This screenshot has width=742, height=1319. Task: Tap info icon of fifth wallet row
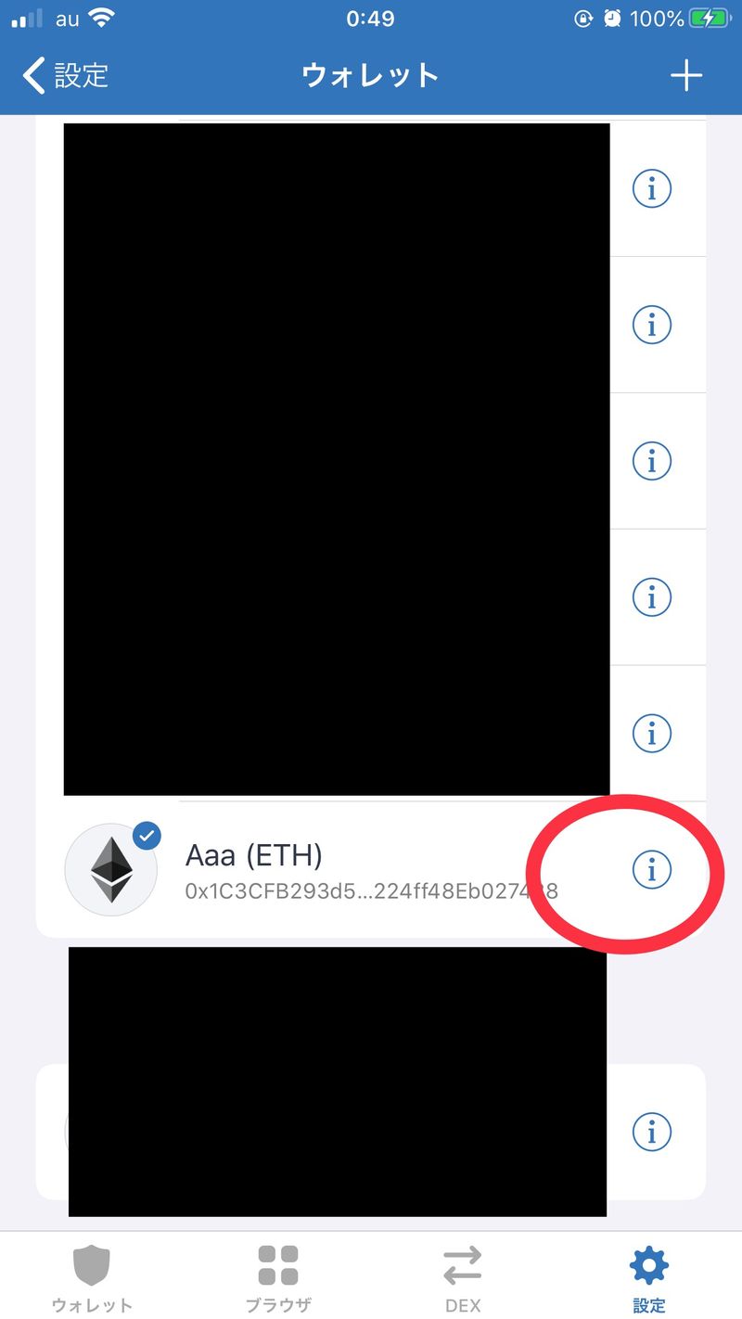pyautogui.click(x=651, y=734)
